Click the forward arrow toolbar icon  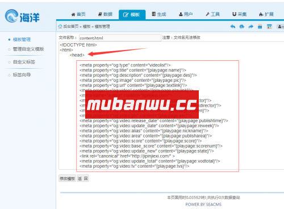(x=251, y=27)
